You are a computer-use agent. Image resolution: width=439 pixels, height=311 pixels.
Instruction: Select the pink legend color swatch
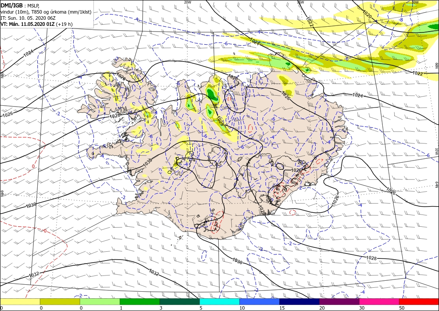379,301
